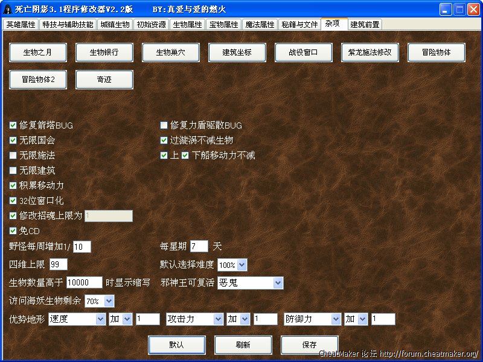Open the 生物银行 settings

(x=104, y=52)
